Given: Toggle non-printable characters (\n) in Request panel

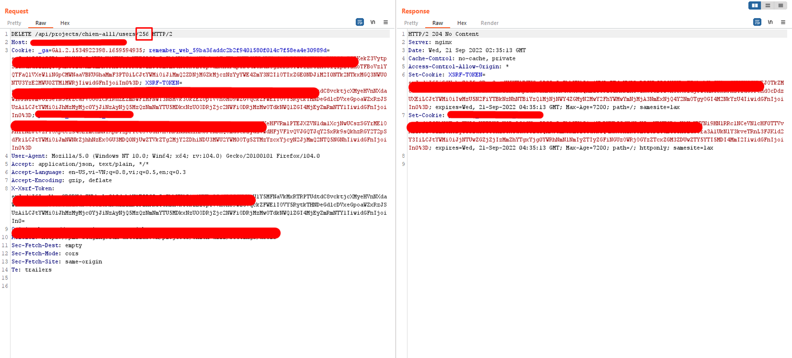Looking at the screenshot, I should (373, 22).
